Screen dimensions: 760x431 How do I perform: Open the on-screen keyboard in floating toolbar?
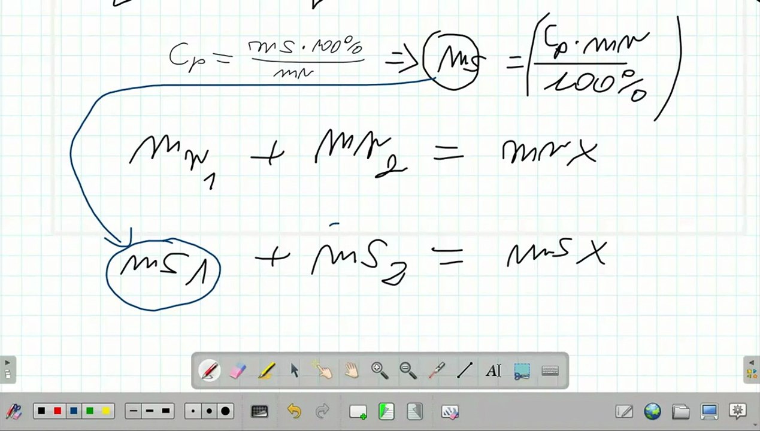pos(550,371)
